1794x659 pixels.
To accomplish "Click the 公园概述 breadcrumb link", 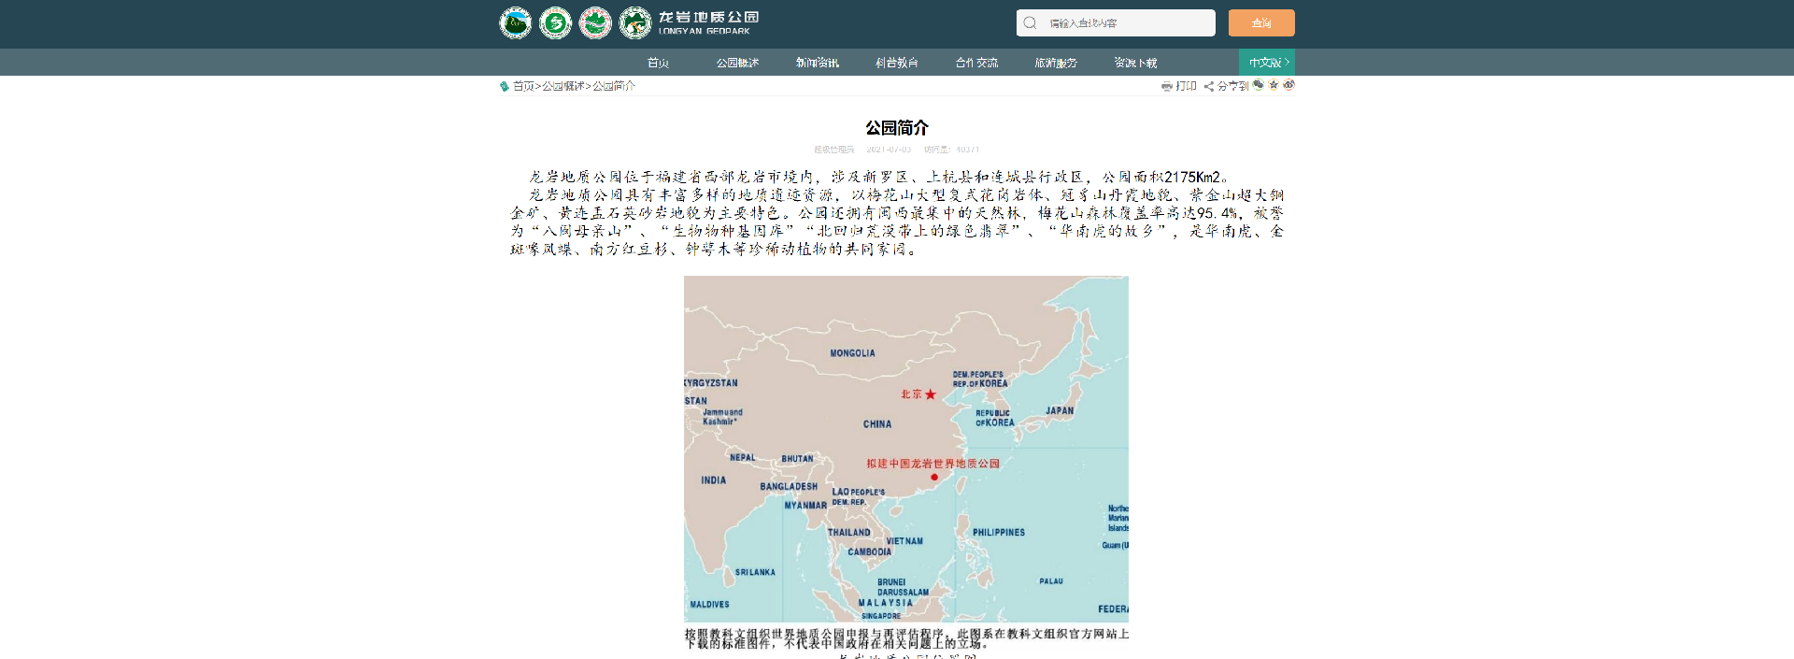I will (x=563, y=86).
